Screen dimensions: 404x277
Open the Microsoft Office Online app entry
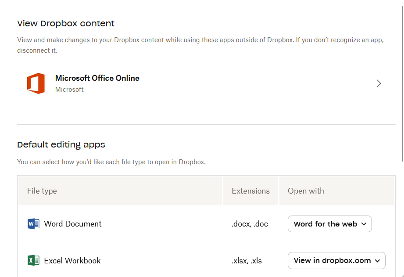(x=206, y=83)
